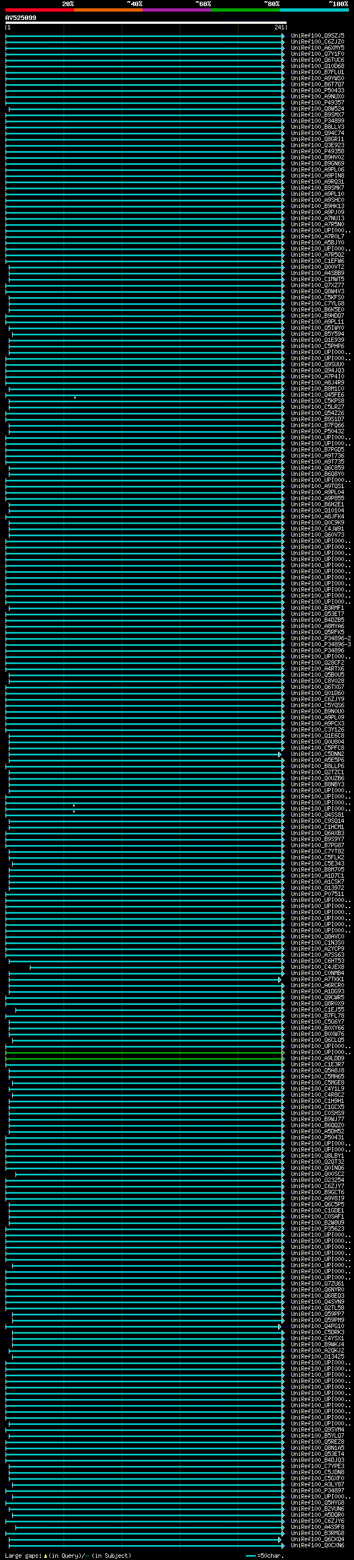Open hit UniRef100_P49357
Screen dimensions: 354x1560
point(317,102)
